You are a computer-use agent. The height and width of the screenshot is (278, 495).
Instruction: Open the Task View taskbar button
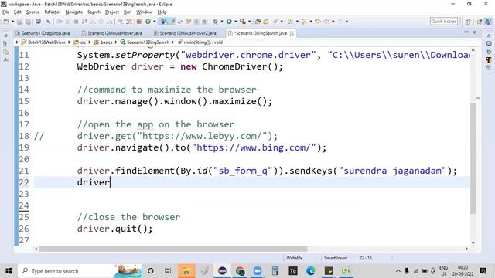click(x=168, y=271)
